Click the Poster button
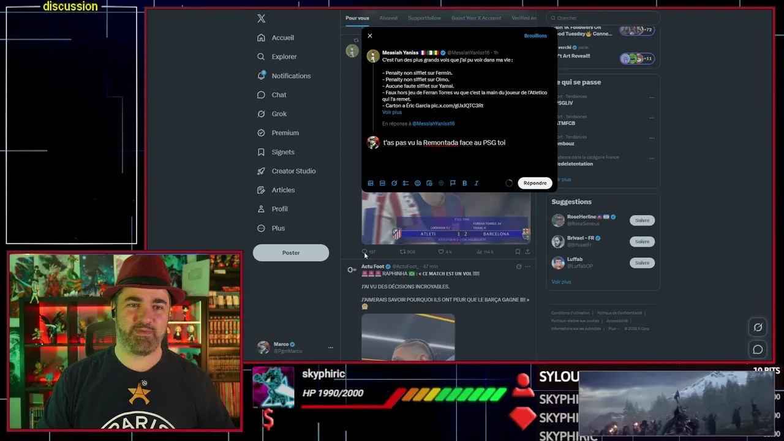Viewport: 784px width, 441px height. 291,252
